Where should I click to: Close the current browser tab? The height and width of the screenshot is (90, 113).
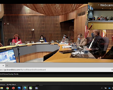tap(3, 65)
